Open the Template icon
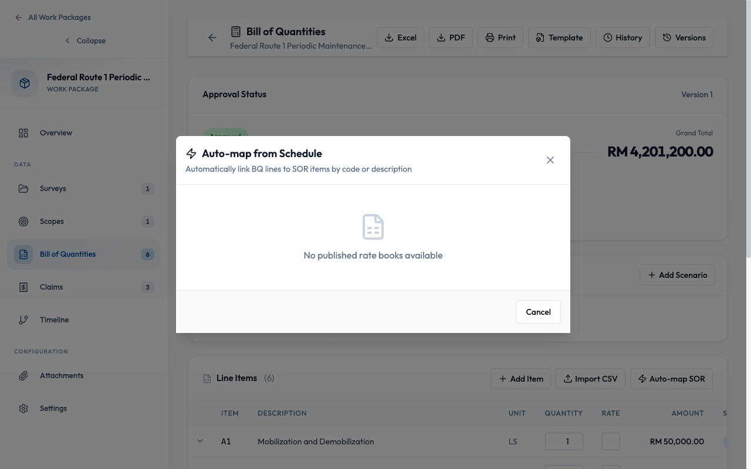Screen dimensions: 751x469 pyautogui.click(x=540, y=37)
